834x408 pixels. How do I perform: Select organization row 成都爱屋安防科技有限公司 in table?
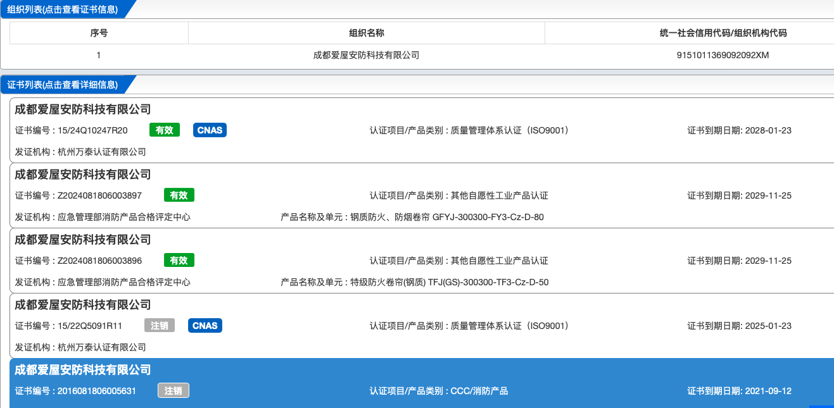[422, 55]
